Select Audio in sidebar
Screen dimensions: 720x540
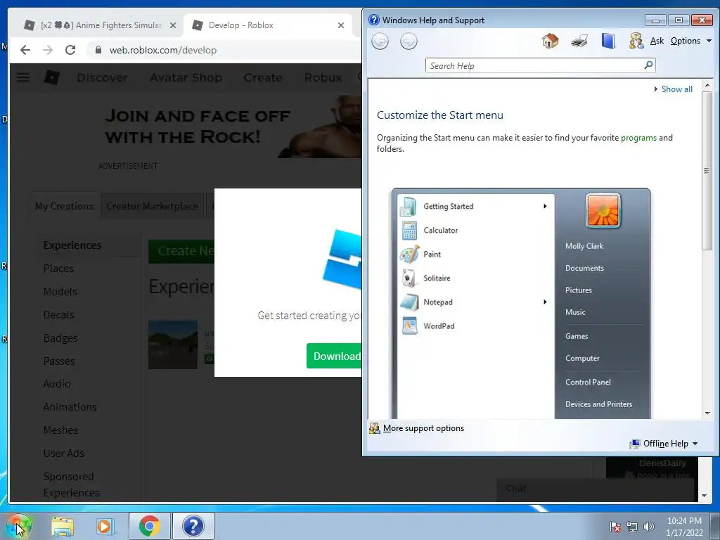[57, 383]
